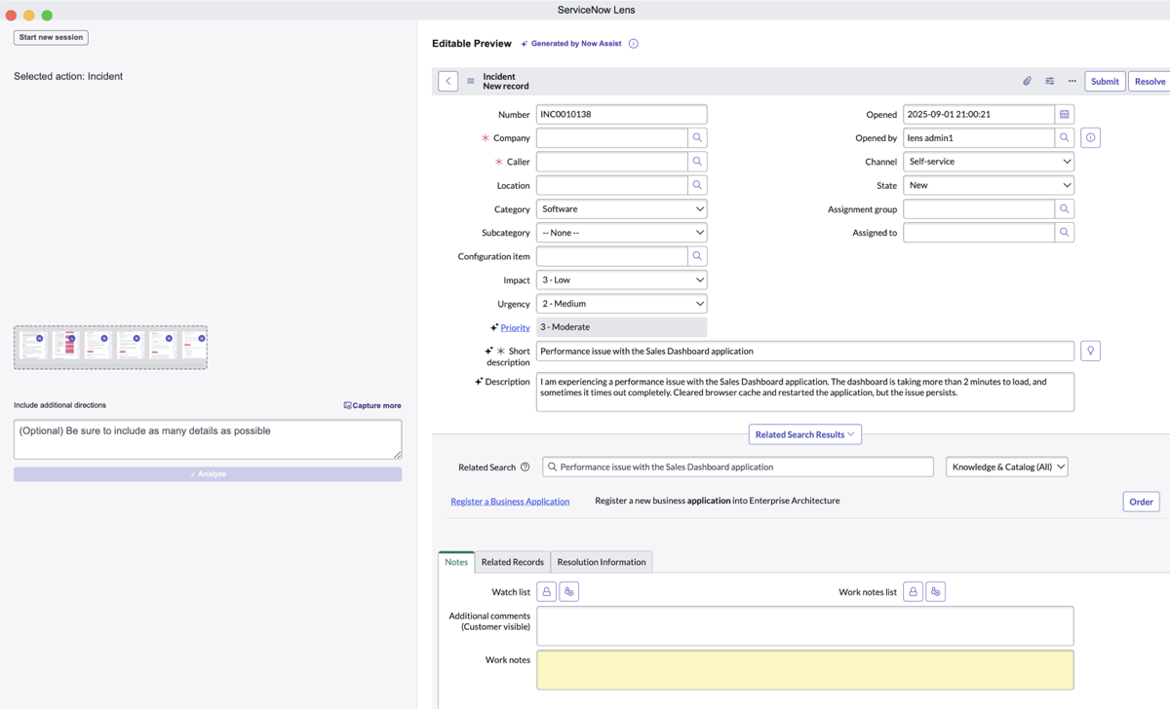Switch to the Related Records tab

513,562
